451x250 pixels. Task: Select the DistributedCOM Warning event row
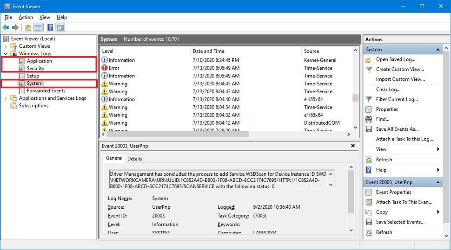tap(226, 123)
